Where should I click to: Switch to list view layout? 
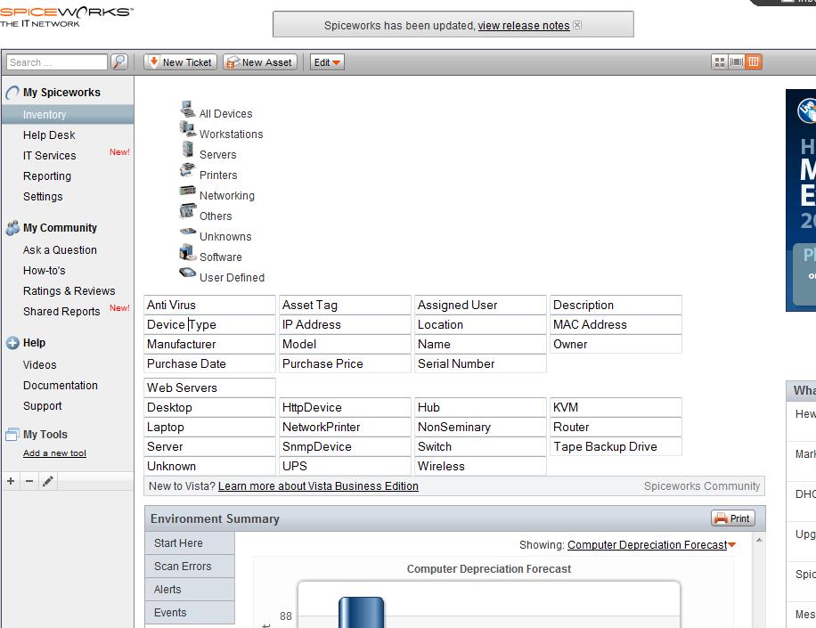tap(735, 61)
